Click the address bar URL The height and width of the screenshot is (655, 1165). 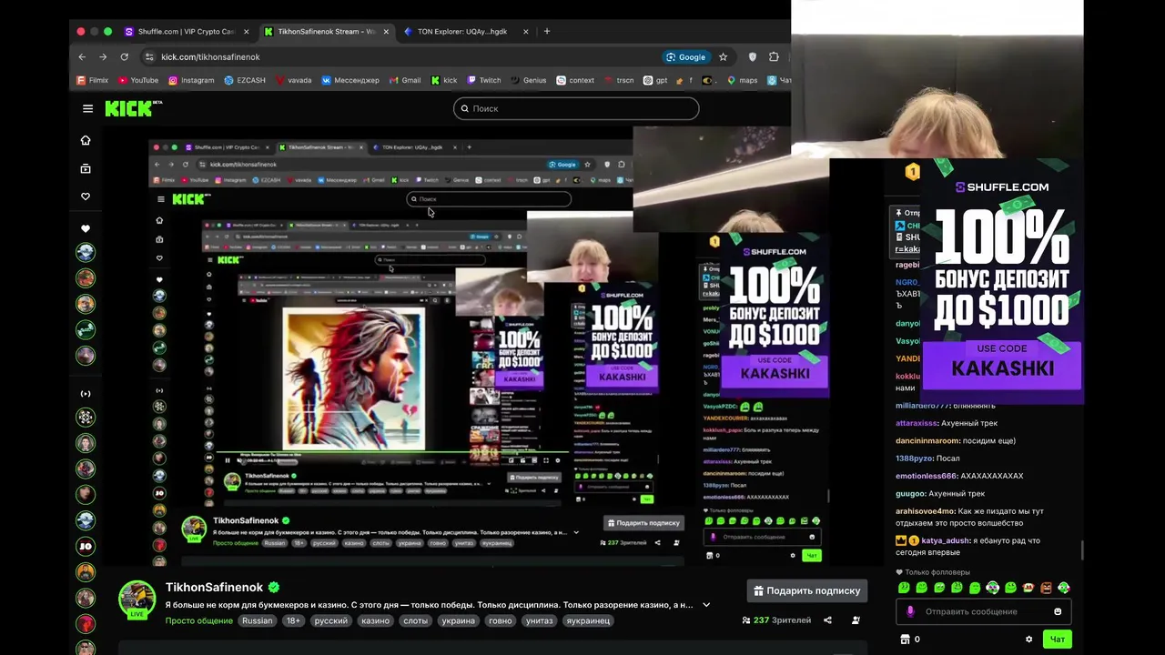[x=210, y=56]
